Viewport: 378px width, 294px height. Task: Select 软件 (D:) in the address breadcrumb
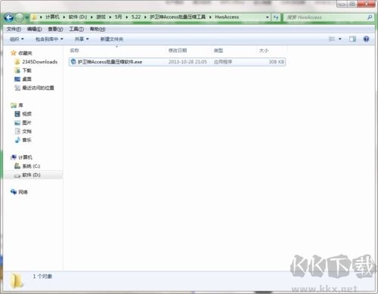click(78, 17)
